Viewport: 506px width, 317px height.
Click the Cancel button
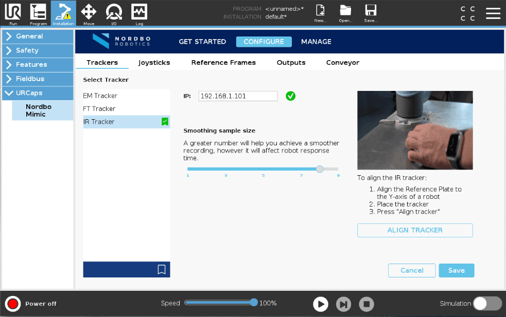[411, 270]
